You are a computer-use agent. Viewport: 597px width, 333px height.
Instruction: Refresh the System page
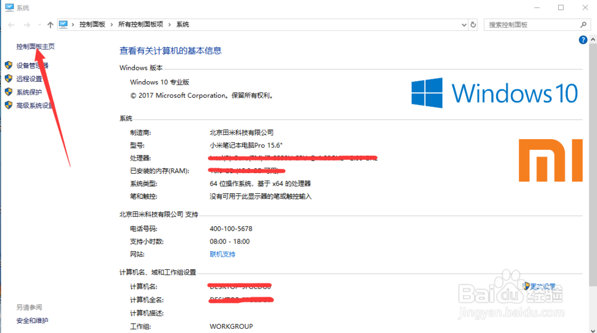[x=473, y=24]
